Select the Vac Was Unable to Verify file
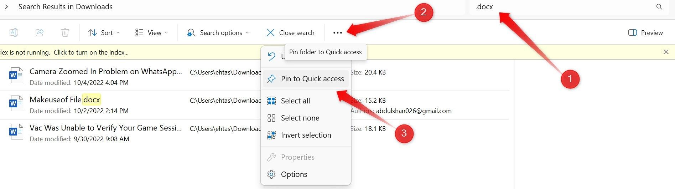 click(x=105, y=128)
